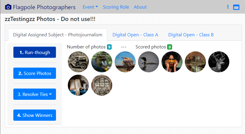The height and width of the screenshot is (134, 245).
Task: Select the loon on water thumbnail
Action: coord(149,62)
